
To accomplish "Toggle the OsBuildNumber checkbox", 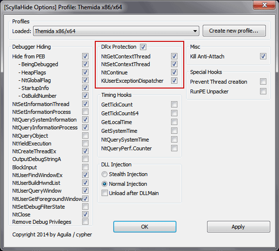I will pos(85,96).
